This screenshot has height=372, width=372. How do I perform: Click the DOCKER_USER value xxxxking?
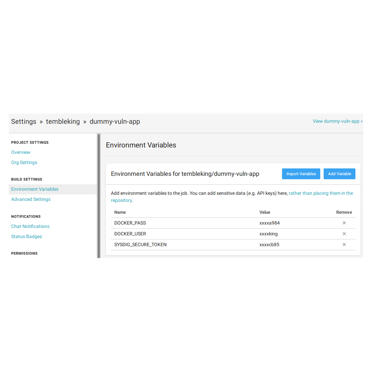(x=269, y=234)
